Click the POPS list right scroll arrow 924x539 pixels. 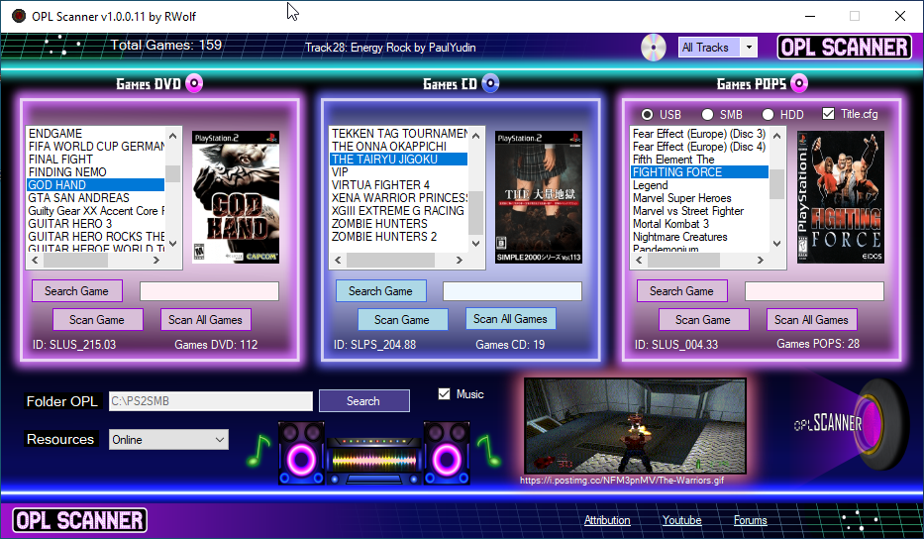(x=761, y=260)
